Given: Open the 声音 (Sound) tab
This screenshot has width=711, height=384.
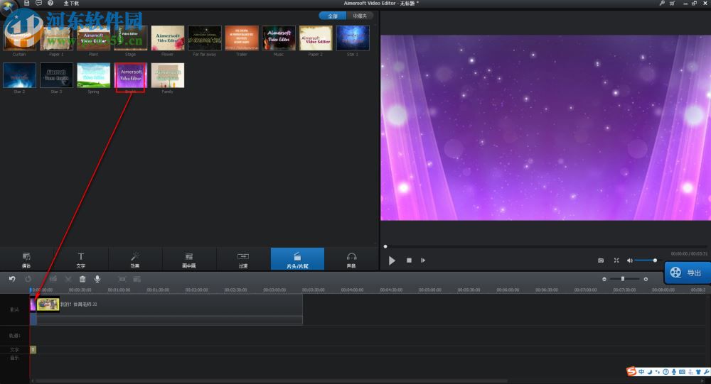Looking at the screenshot, I should [x=351, y=260].
